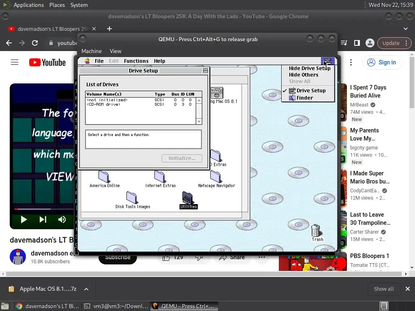The image size is (415, 311).
Task: Expand Apple Mac OS 8.1 download options
Action: pyautogui.click(x=86, y=289)
